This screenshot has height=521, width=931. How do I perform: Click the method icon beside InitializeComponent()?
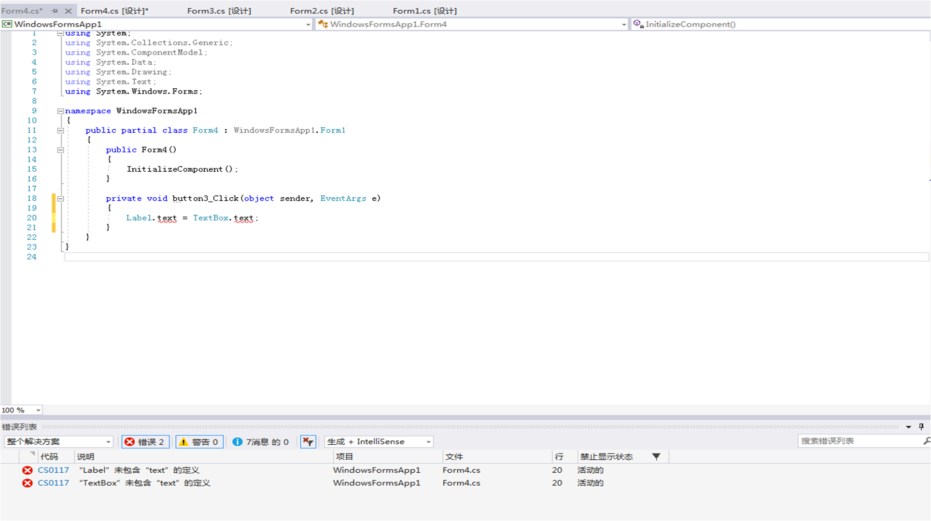(638, 24)
